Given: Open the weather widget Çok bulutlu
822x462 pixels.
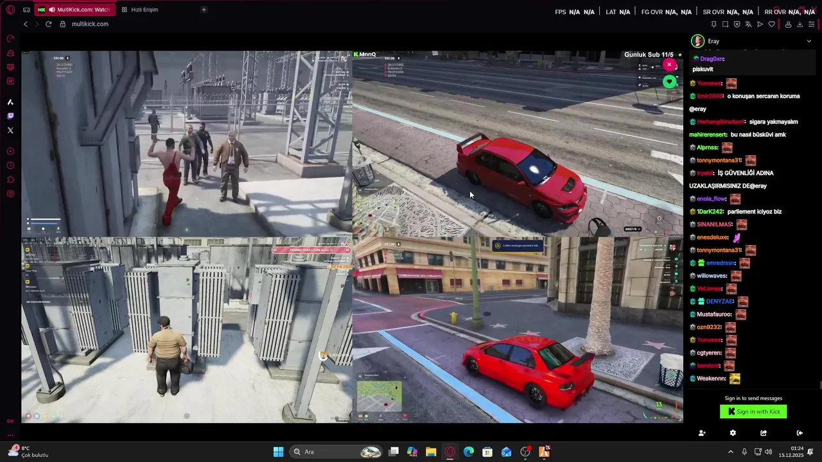Looking at the screenshot, I should [x=29, y=452].
